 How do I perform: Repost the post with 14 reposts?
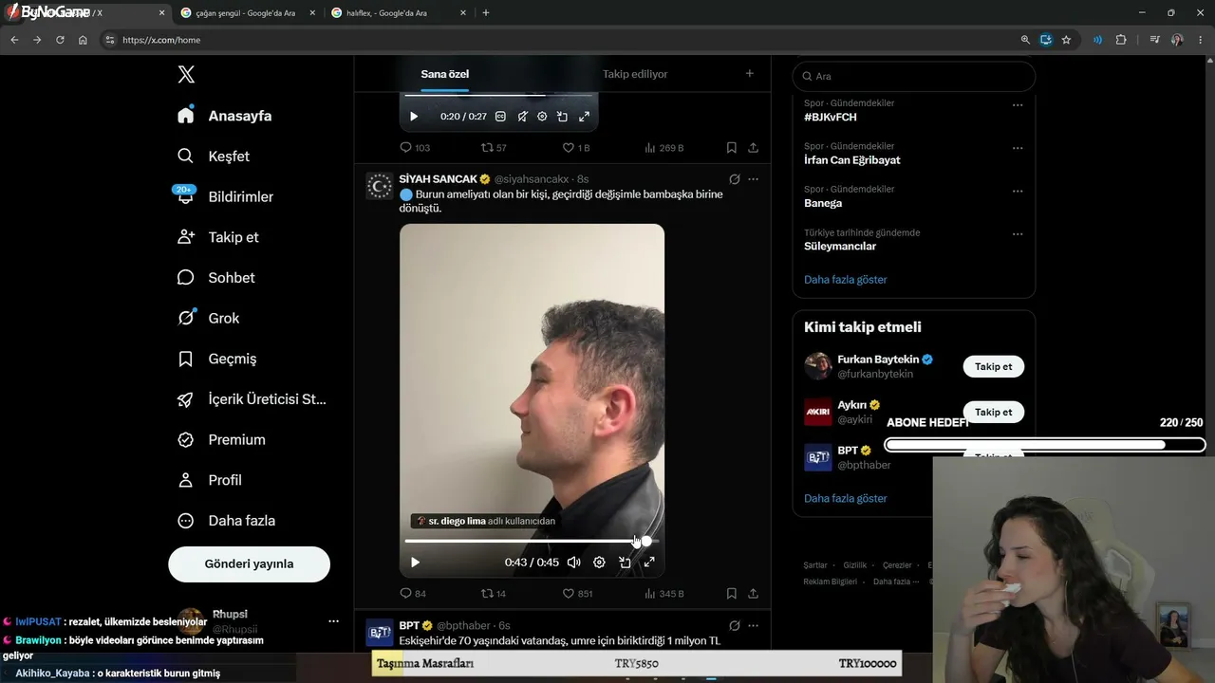pos(494,594)
